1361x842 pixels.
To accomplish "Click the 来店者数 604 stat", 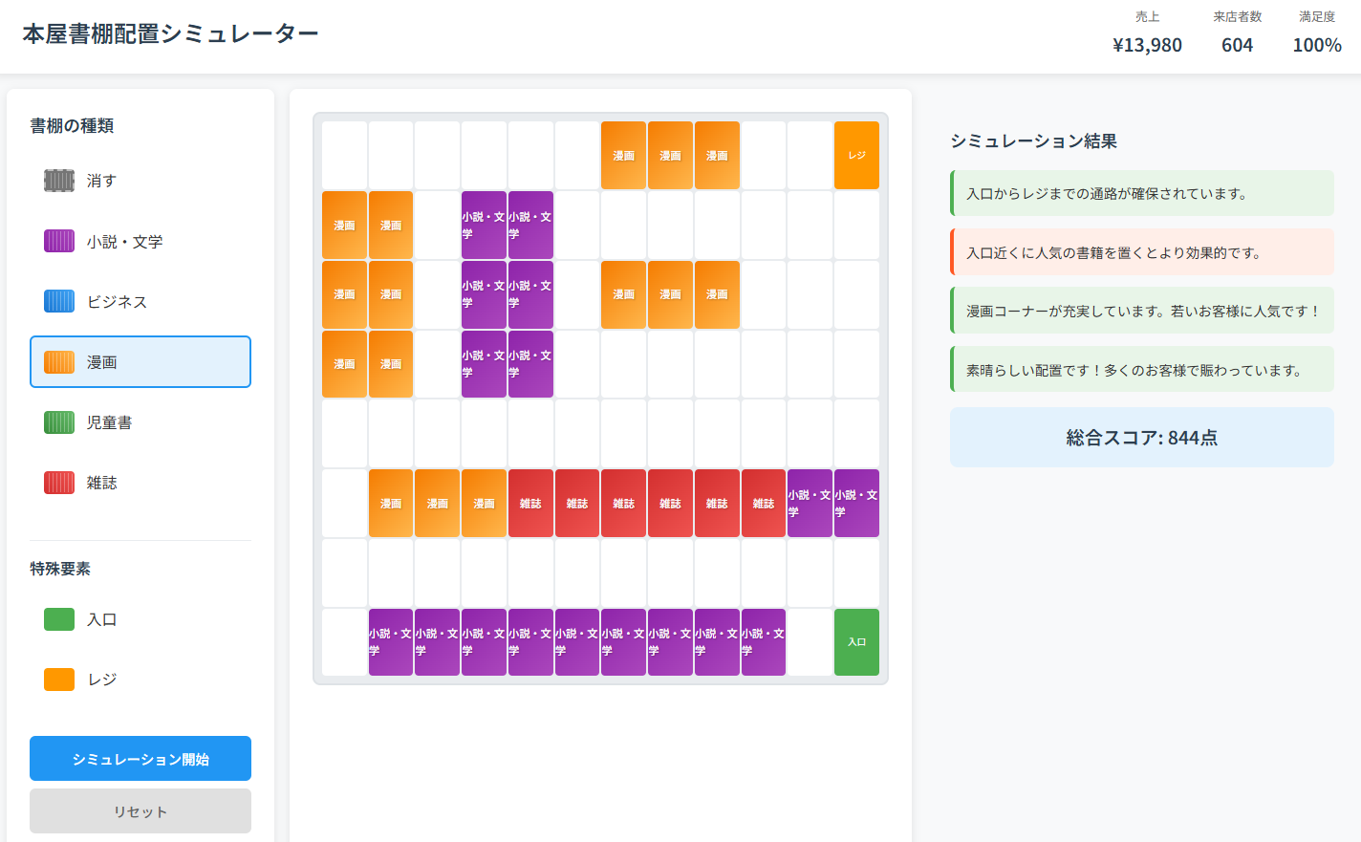I will point(1237,33).
